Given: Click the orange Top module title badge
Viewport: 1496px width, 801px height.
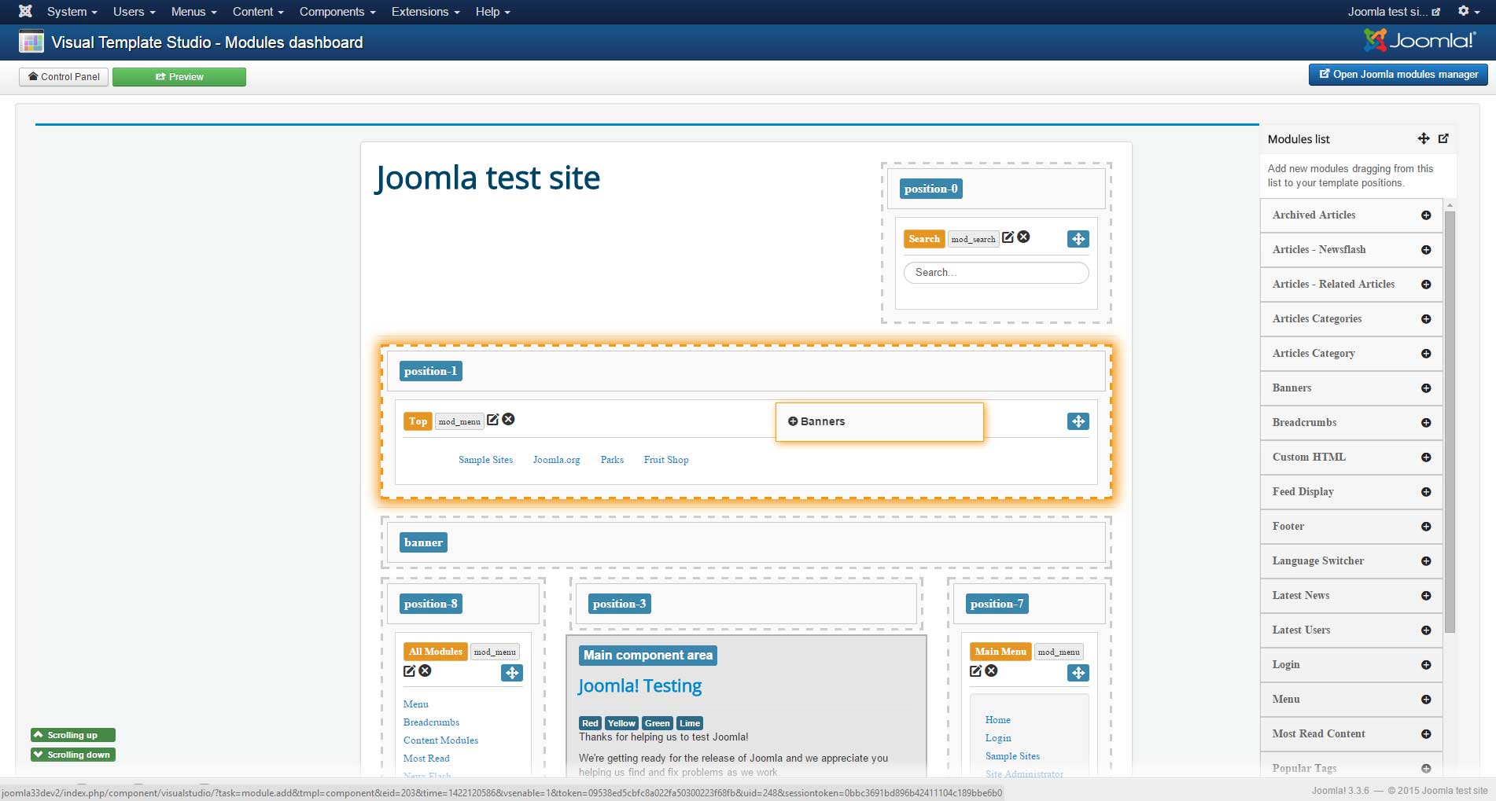Looking at the screenshot, I should (418, 421).
